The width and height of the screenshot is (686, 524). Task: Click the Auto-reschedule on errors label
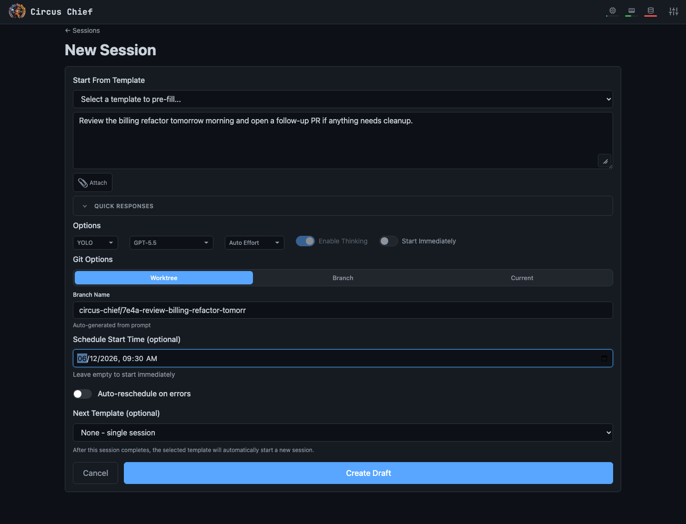click(144, 393)
